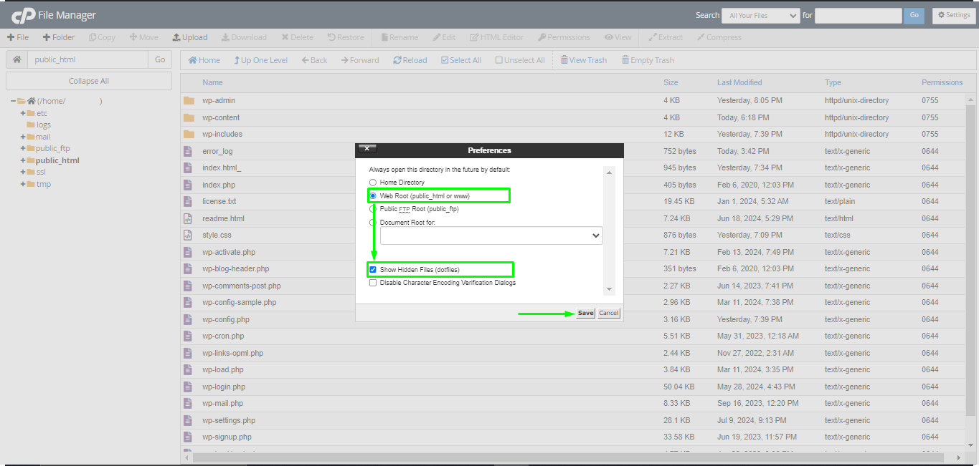Open File Manager Settings via the gear icon

(x=954, y=14)
